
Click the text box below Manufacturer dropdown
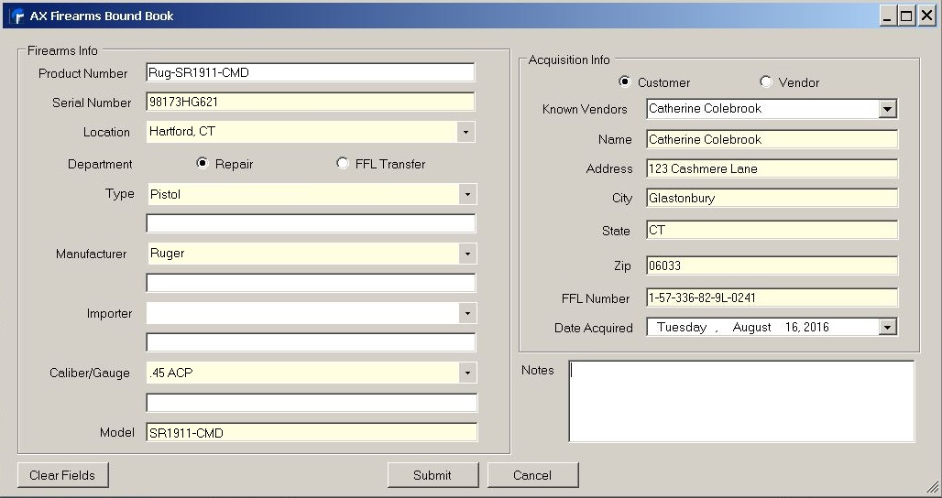[312, 283]
